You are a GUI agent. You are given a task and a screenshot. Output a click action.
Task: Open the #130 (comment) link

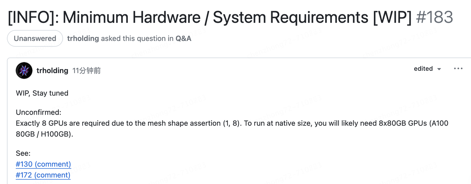pyautogui.click(x=43, y=164)
